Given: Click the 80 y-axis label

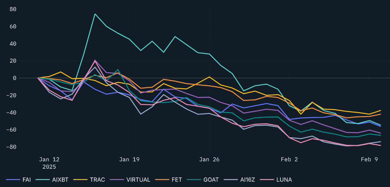Looking at the screenshot, I should click(x=13, y=9).
